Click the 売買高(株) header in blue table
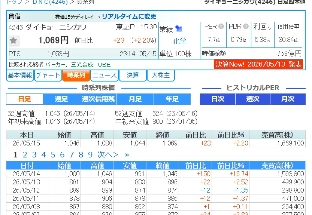 coord(277,165)
